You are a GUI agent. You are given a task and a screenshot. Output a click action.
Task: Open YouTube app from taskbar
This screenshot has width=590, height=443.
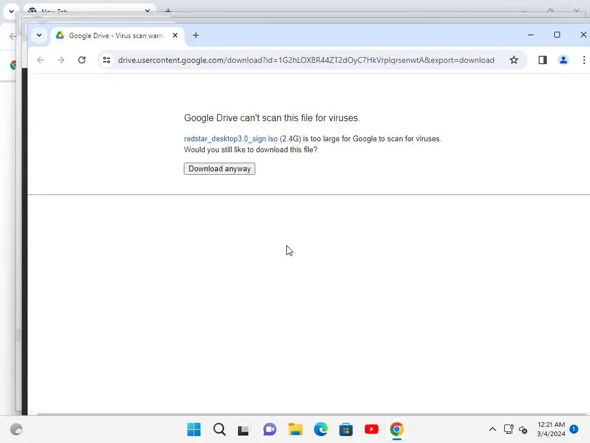[372, 429]
